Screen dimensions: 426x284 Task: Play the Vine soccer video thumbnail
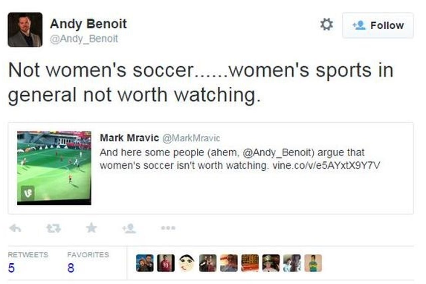click(54, 168)
